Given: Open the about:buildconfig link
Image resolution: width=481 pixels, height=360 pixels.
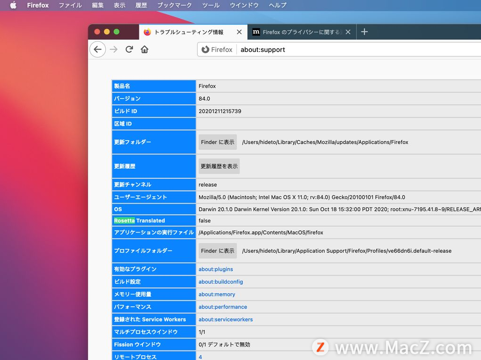Looking at the screenshot, I should [x=220, y=282].
